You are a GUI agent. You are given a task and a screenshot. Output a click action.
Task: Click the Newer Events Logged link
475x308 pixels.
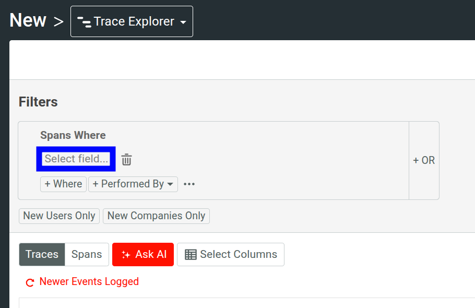click(89, 282)
